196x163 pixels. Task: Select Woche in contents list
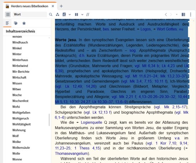[x=17, y=95]
